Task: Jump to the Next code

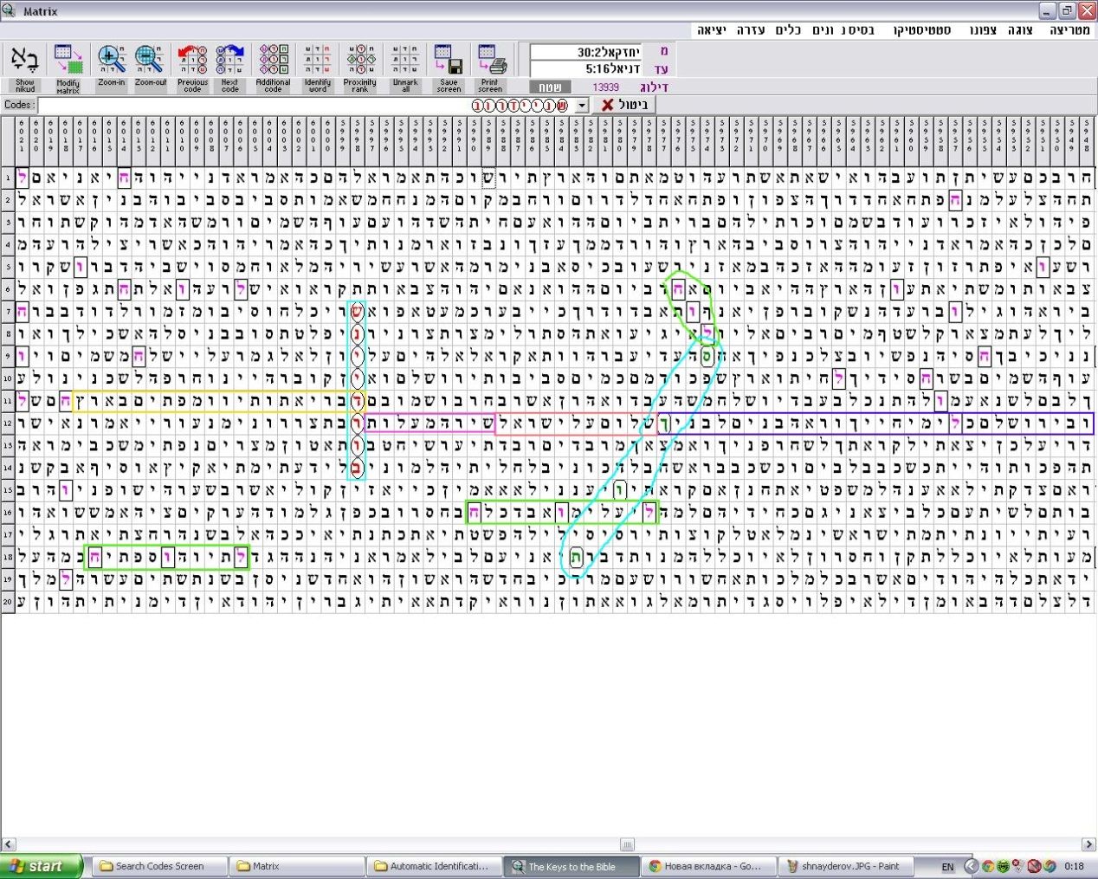Action: (x=229, y=61)
